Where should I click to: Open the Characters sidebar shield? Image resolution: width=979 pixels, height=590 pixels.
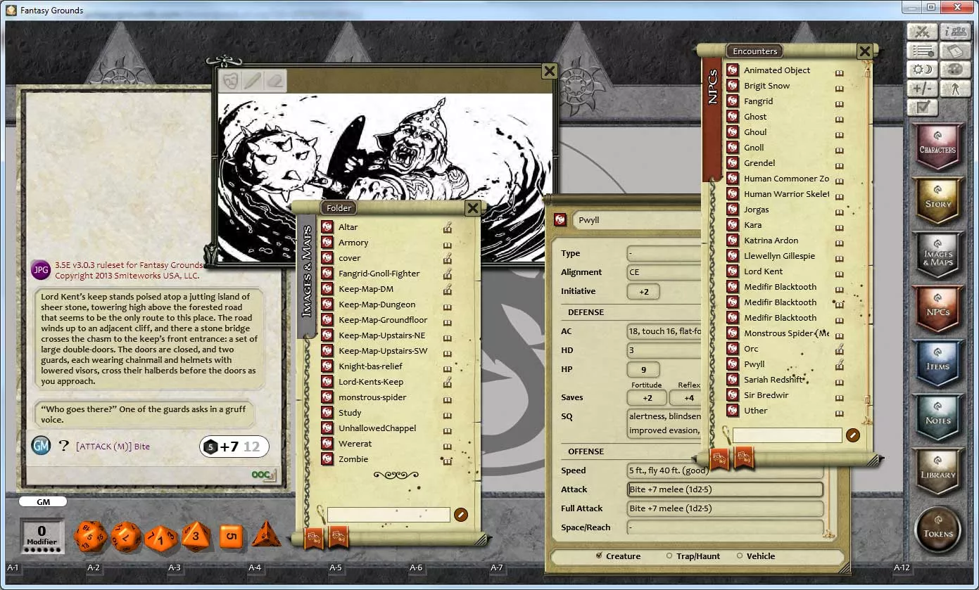click(937, 148)
